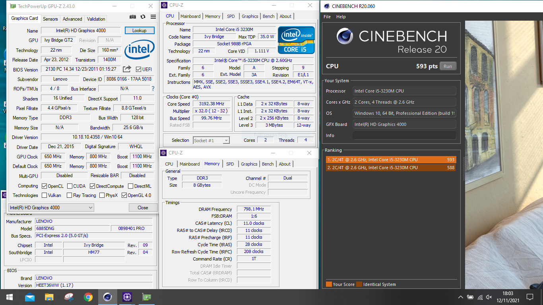Open the GPU-Z hamburger menu
This screenshot has height=305, width=543.
[153, 17]
